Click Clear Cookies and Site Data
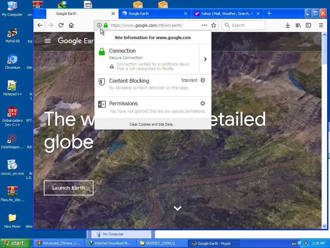330x248 pixels. pos(152,124)
